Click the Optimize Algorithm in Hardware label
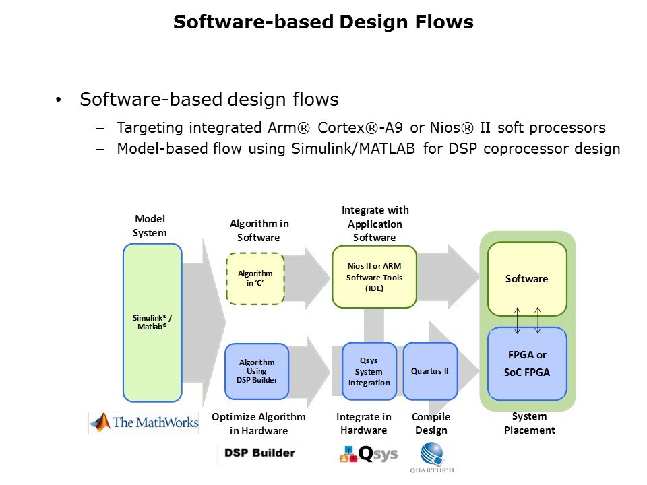This screenshot has height=485, width=647. [x=259, y=424]
